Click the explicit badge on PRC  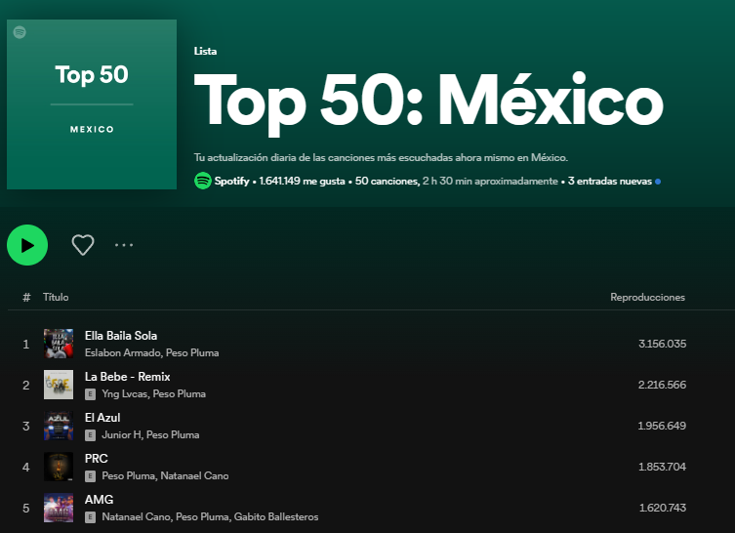click(x=90, y=476)
